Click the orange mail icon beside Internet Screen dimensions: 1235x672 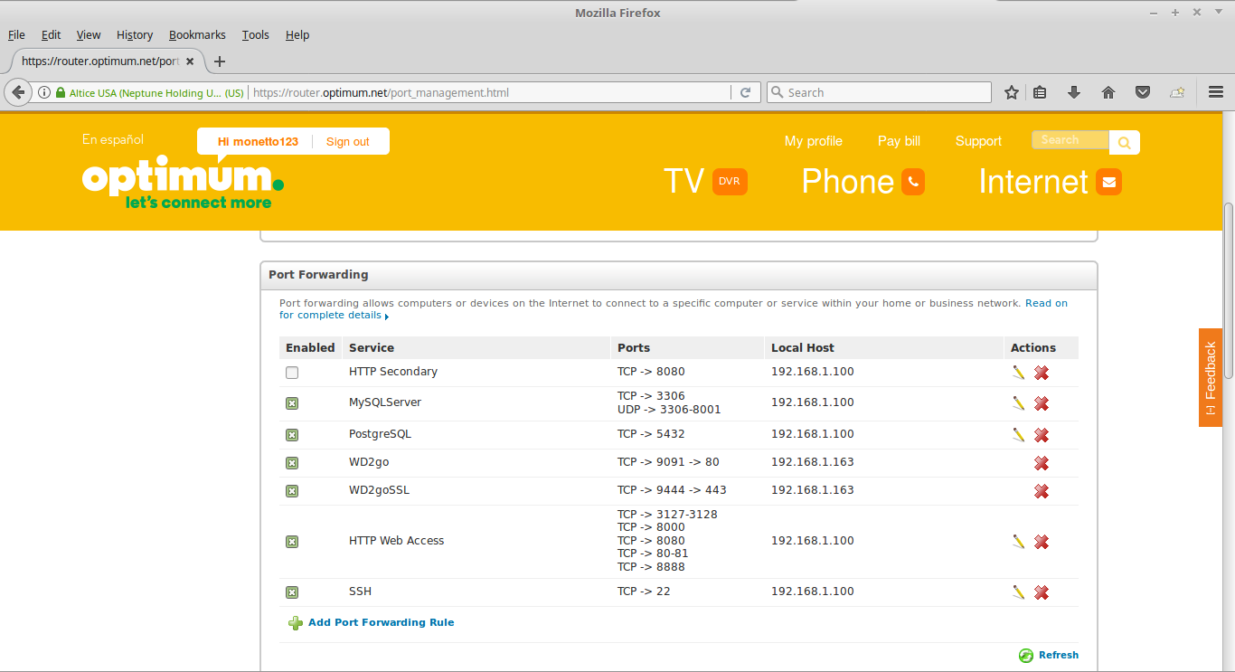point(1109,182)
